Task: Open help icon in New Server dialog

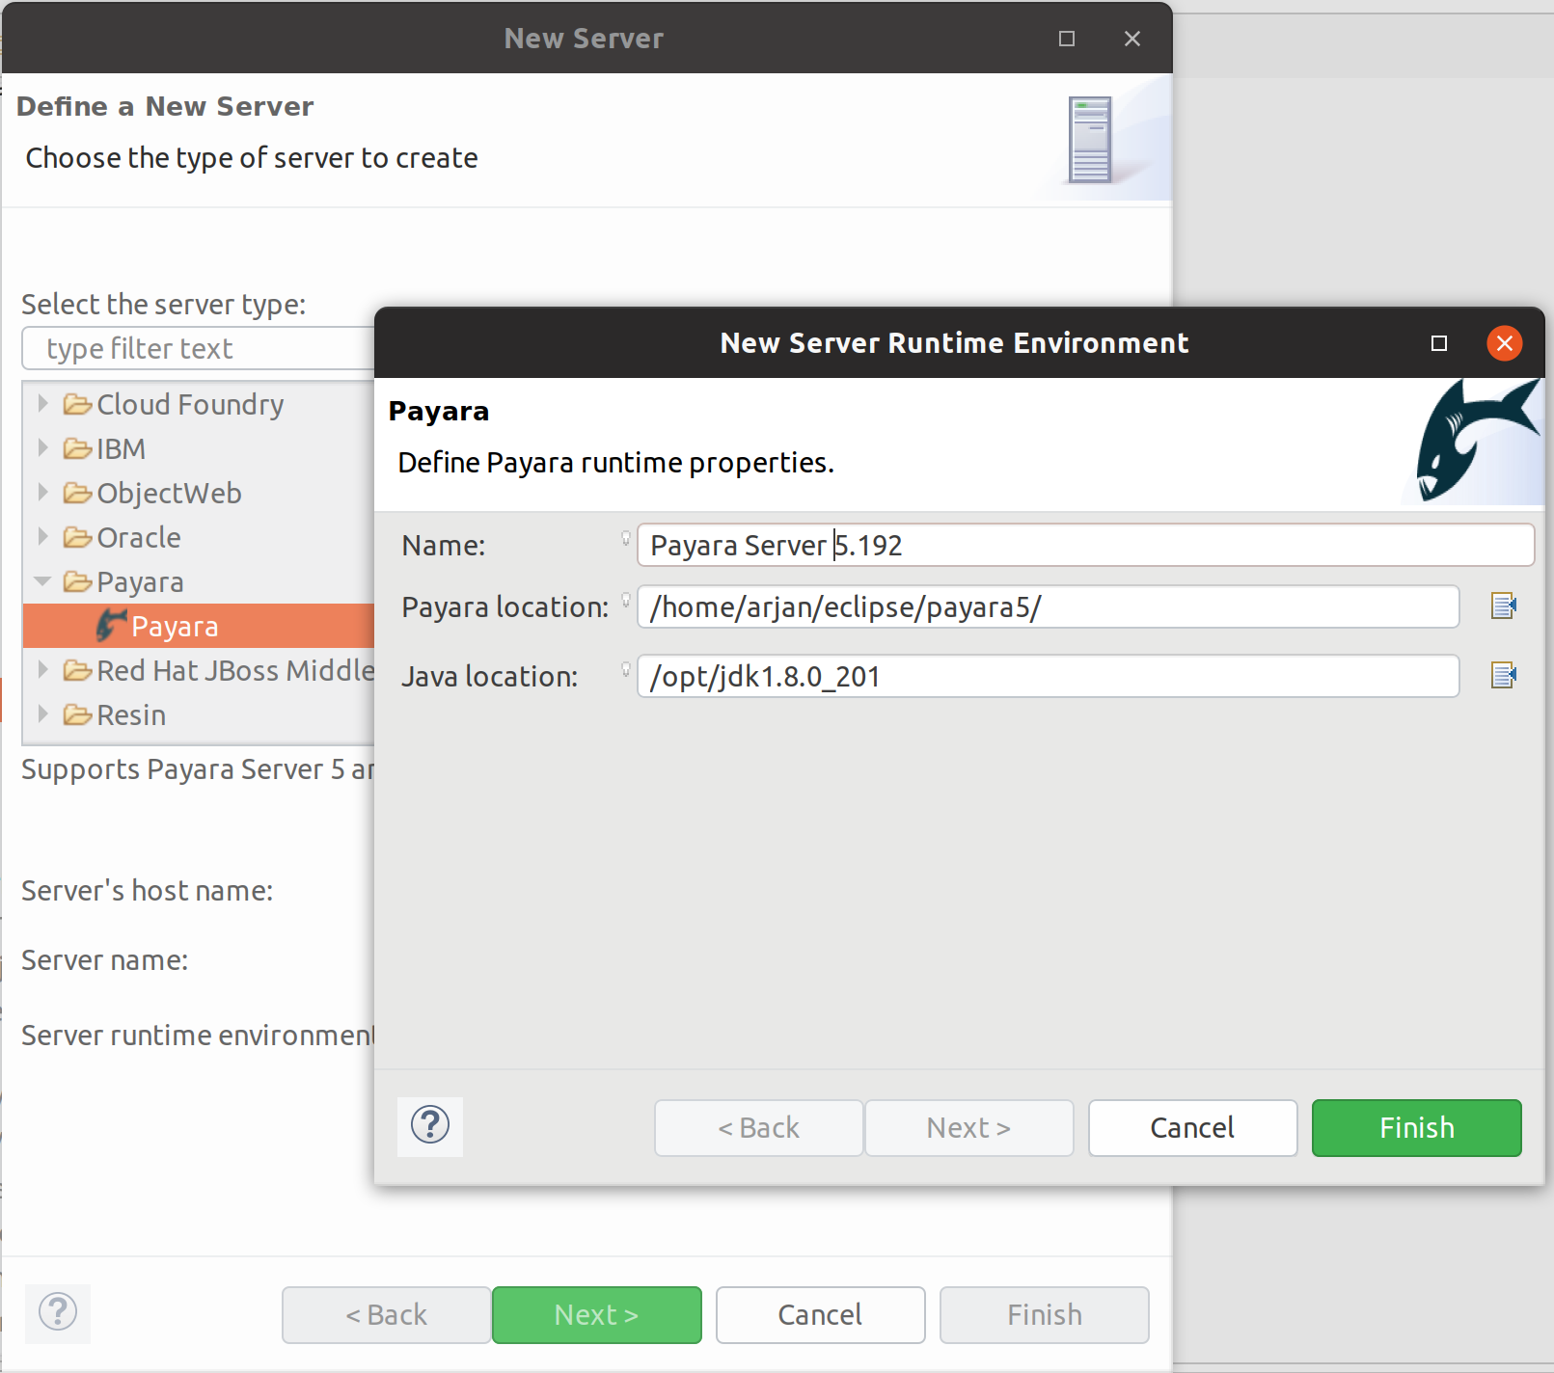Action: click(58, 1312)
